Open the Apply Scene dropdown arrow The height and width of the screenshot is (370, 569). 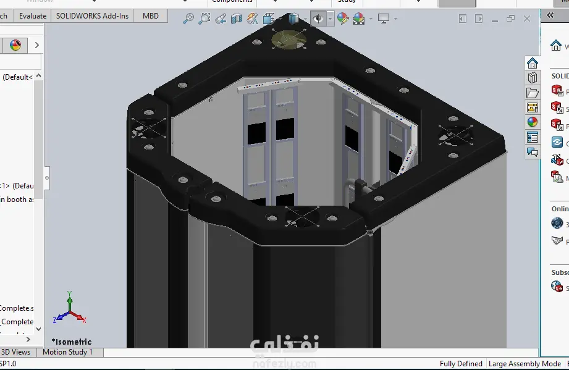371,19
